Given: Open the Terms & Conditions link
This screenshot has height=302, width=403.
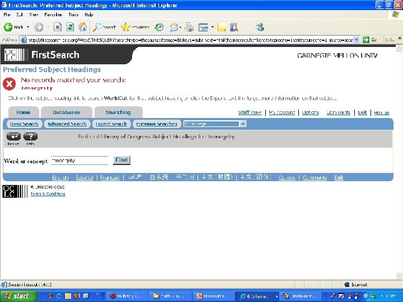Looking at the screenshot, I should click(48, 194).
